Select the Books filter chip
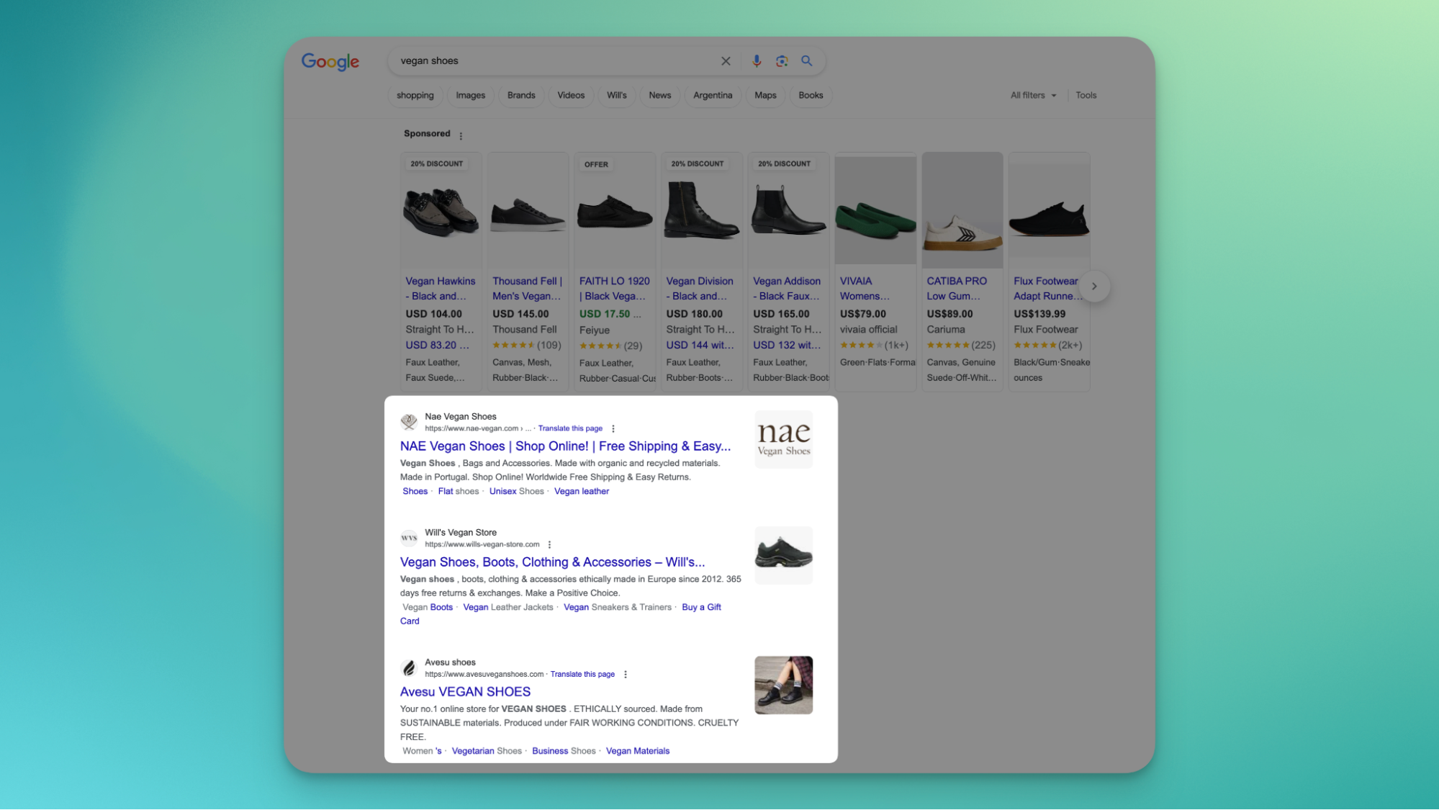The height and width of the screenshot is (810, 1439). [811, 95]
